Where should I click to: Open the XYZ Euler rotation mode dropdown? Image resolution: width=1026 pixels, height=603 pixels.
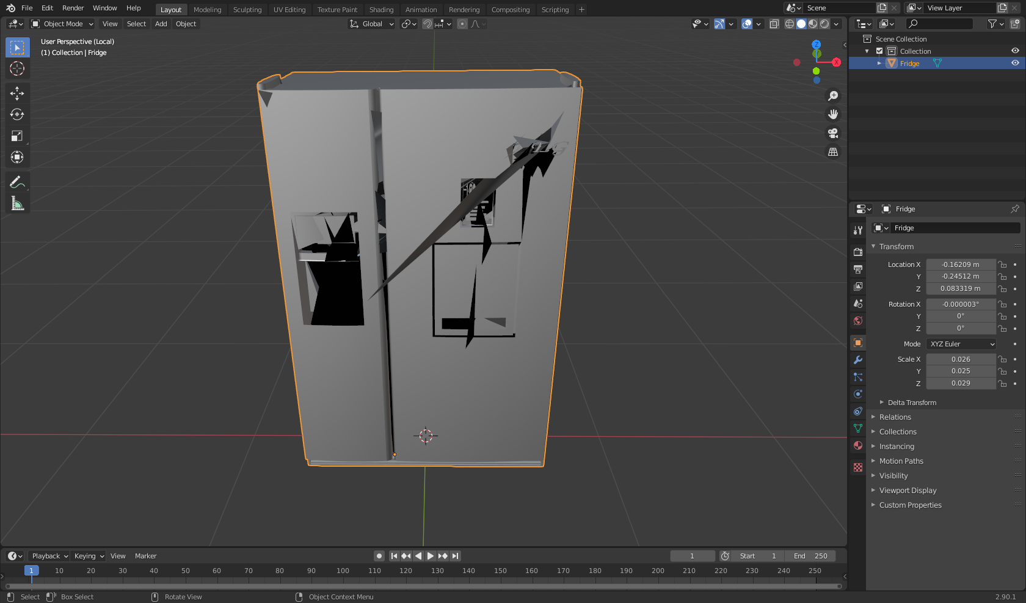click(x=961, y=344)
